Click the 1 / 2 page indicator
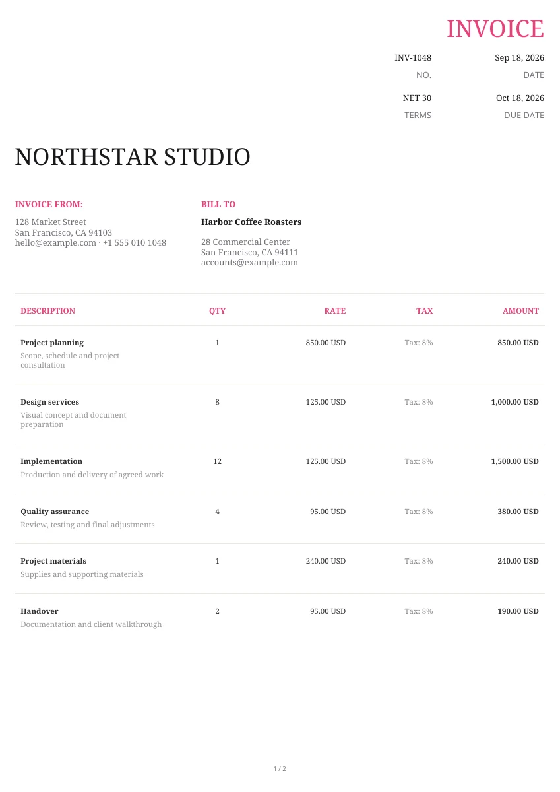560x792 pixels. pyautogui.click(x=280, y=769)
